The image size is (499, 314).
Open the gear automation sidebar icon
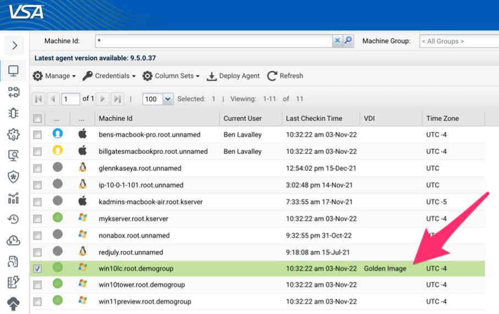tap(13, 134)
